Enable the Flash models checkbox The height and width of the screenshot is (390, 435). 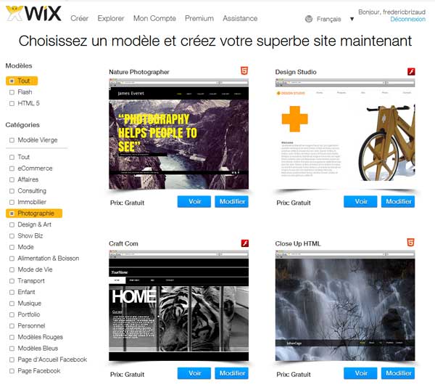point(12,92)
